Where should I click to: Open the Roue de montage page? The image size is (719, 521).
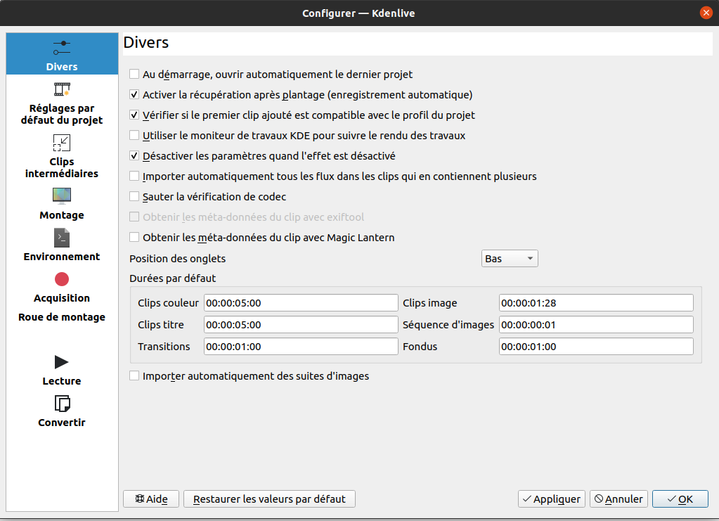[x=62, y=317]
